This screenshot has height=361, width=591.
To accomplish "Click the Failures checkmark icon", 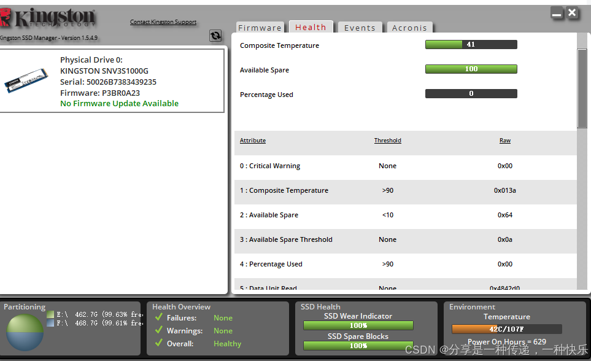I will pyautogui.click(x=159, y=317).
